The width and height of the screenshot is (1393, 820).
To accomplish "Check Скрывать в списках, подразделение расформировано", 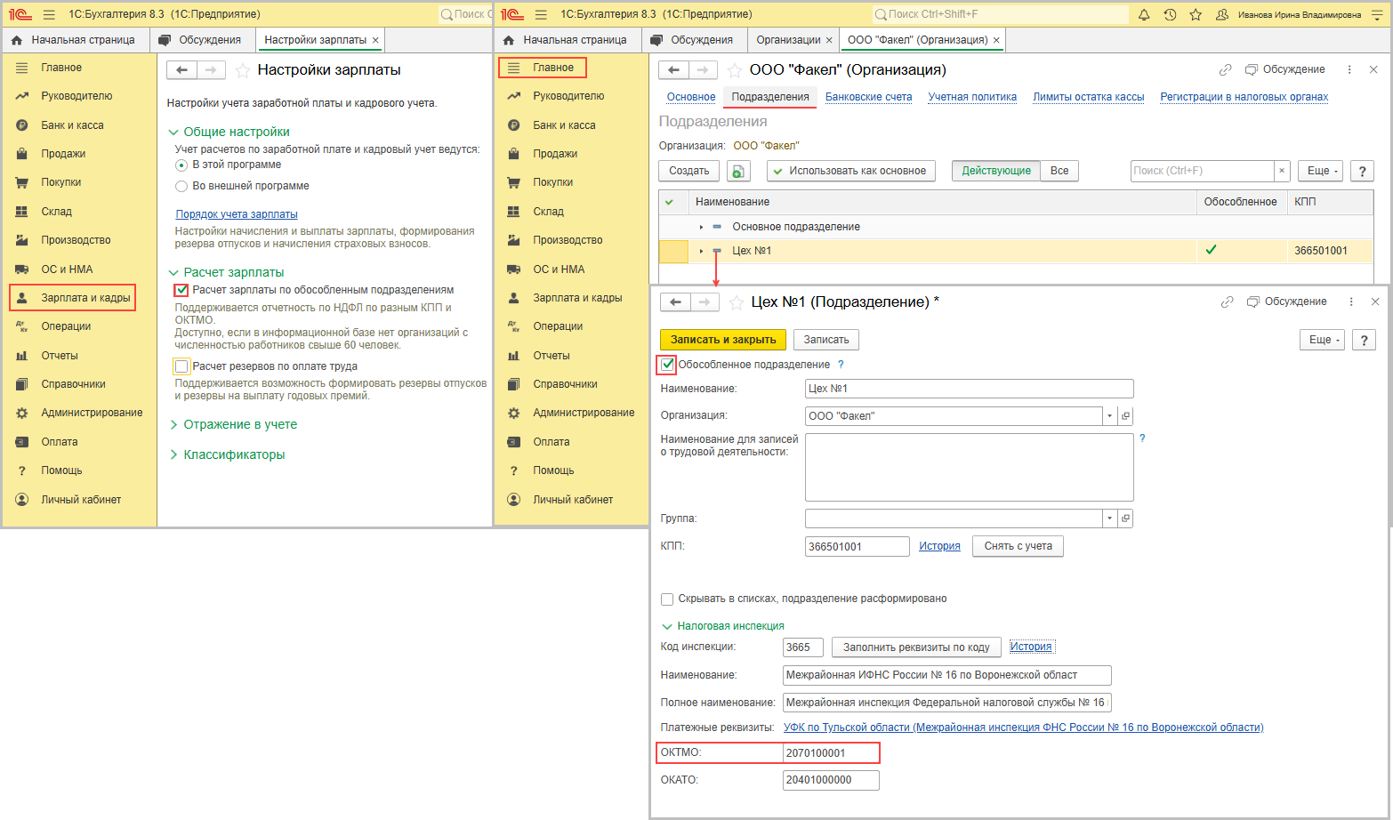I will [667, 599].
